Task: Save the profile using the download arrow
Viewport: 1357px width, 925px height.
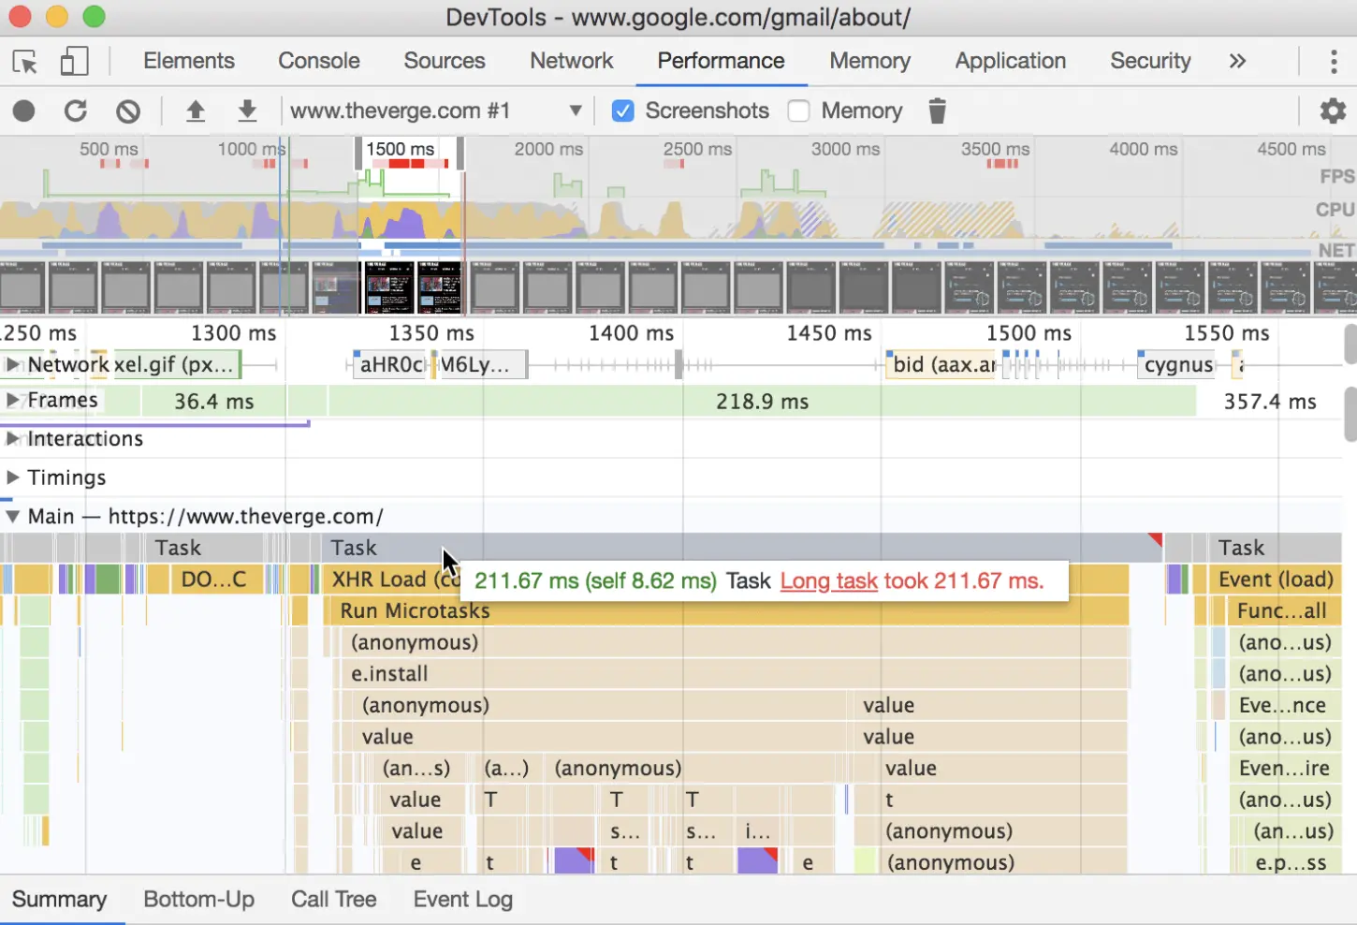Action: pos(247,111)
